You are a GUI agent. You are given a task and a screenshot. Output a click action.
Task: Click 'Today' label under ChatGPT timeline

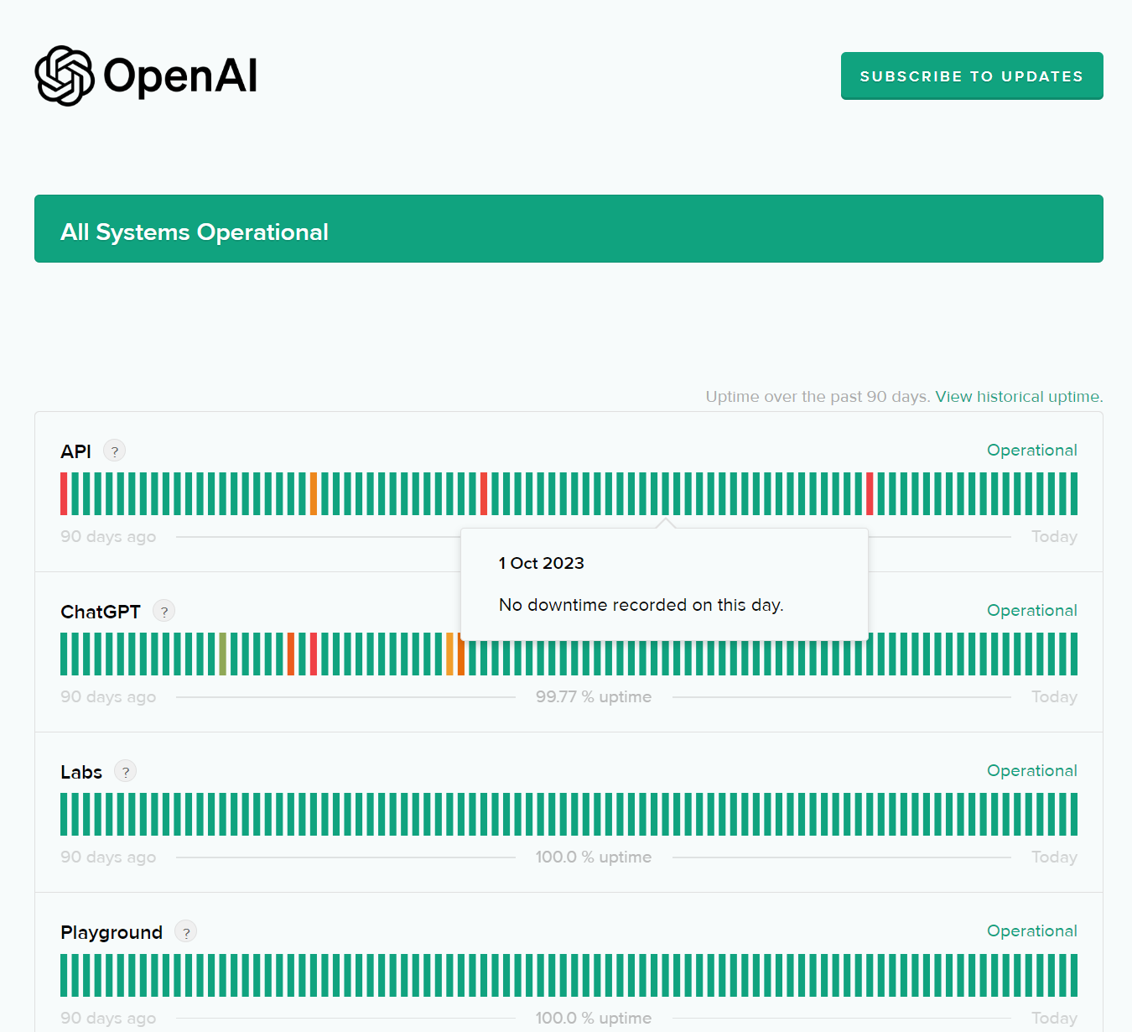point(1054,696)
